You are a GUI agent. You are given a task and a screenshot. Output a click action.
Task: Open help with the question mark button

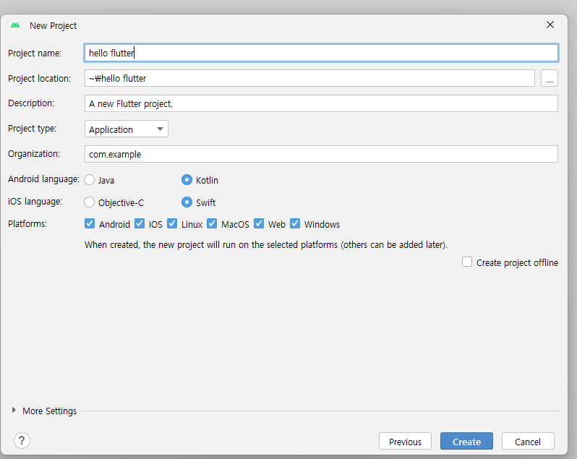click(22, 440)
